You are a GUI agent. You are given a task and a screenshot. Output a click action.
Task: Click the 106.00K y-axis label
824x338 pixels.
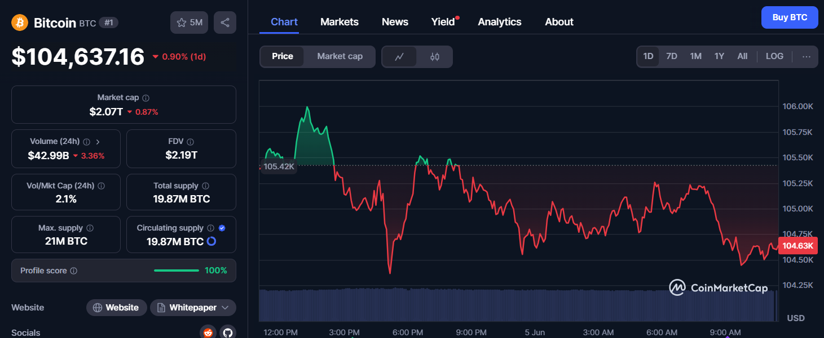(x=797, y=106)
